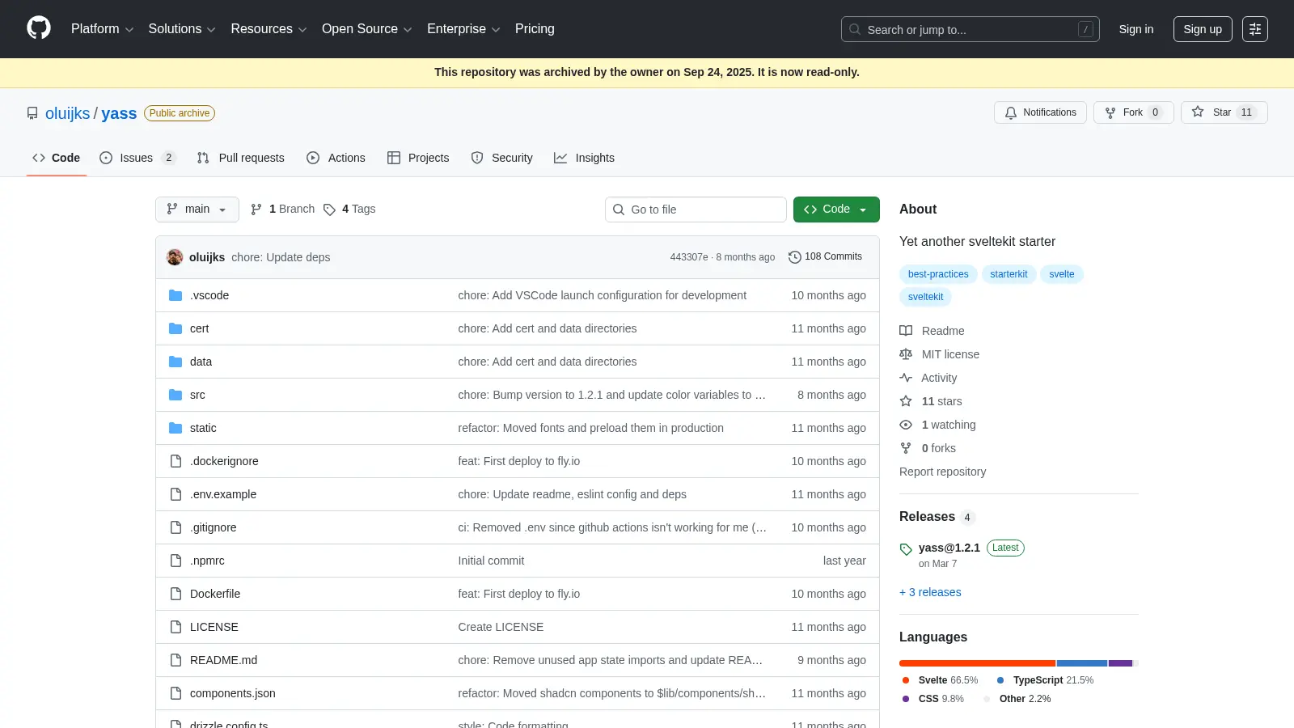Open the oluijks owner profile link
Screen dimensions: 1294x728
tap(68, 113)
